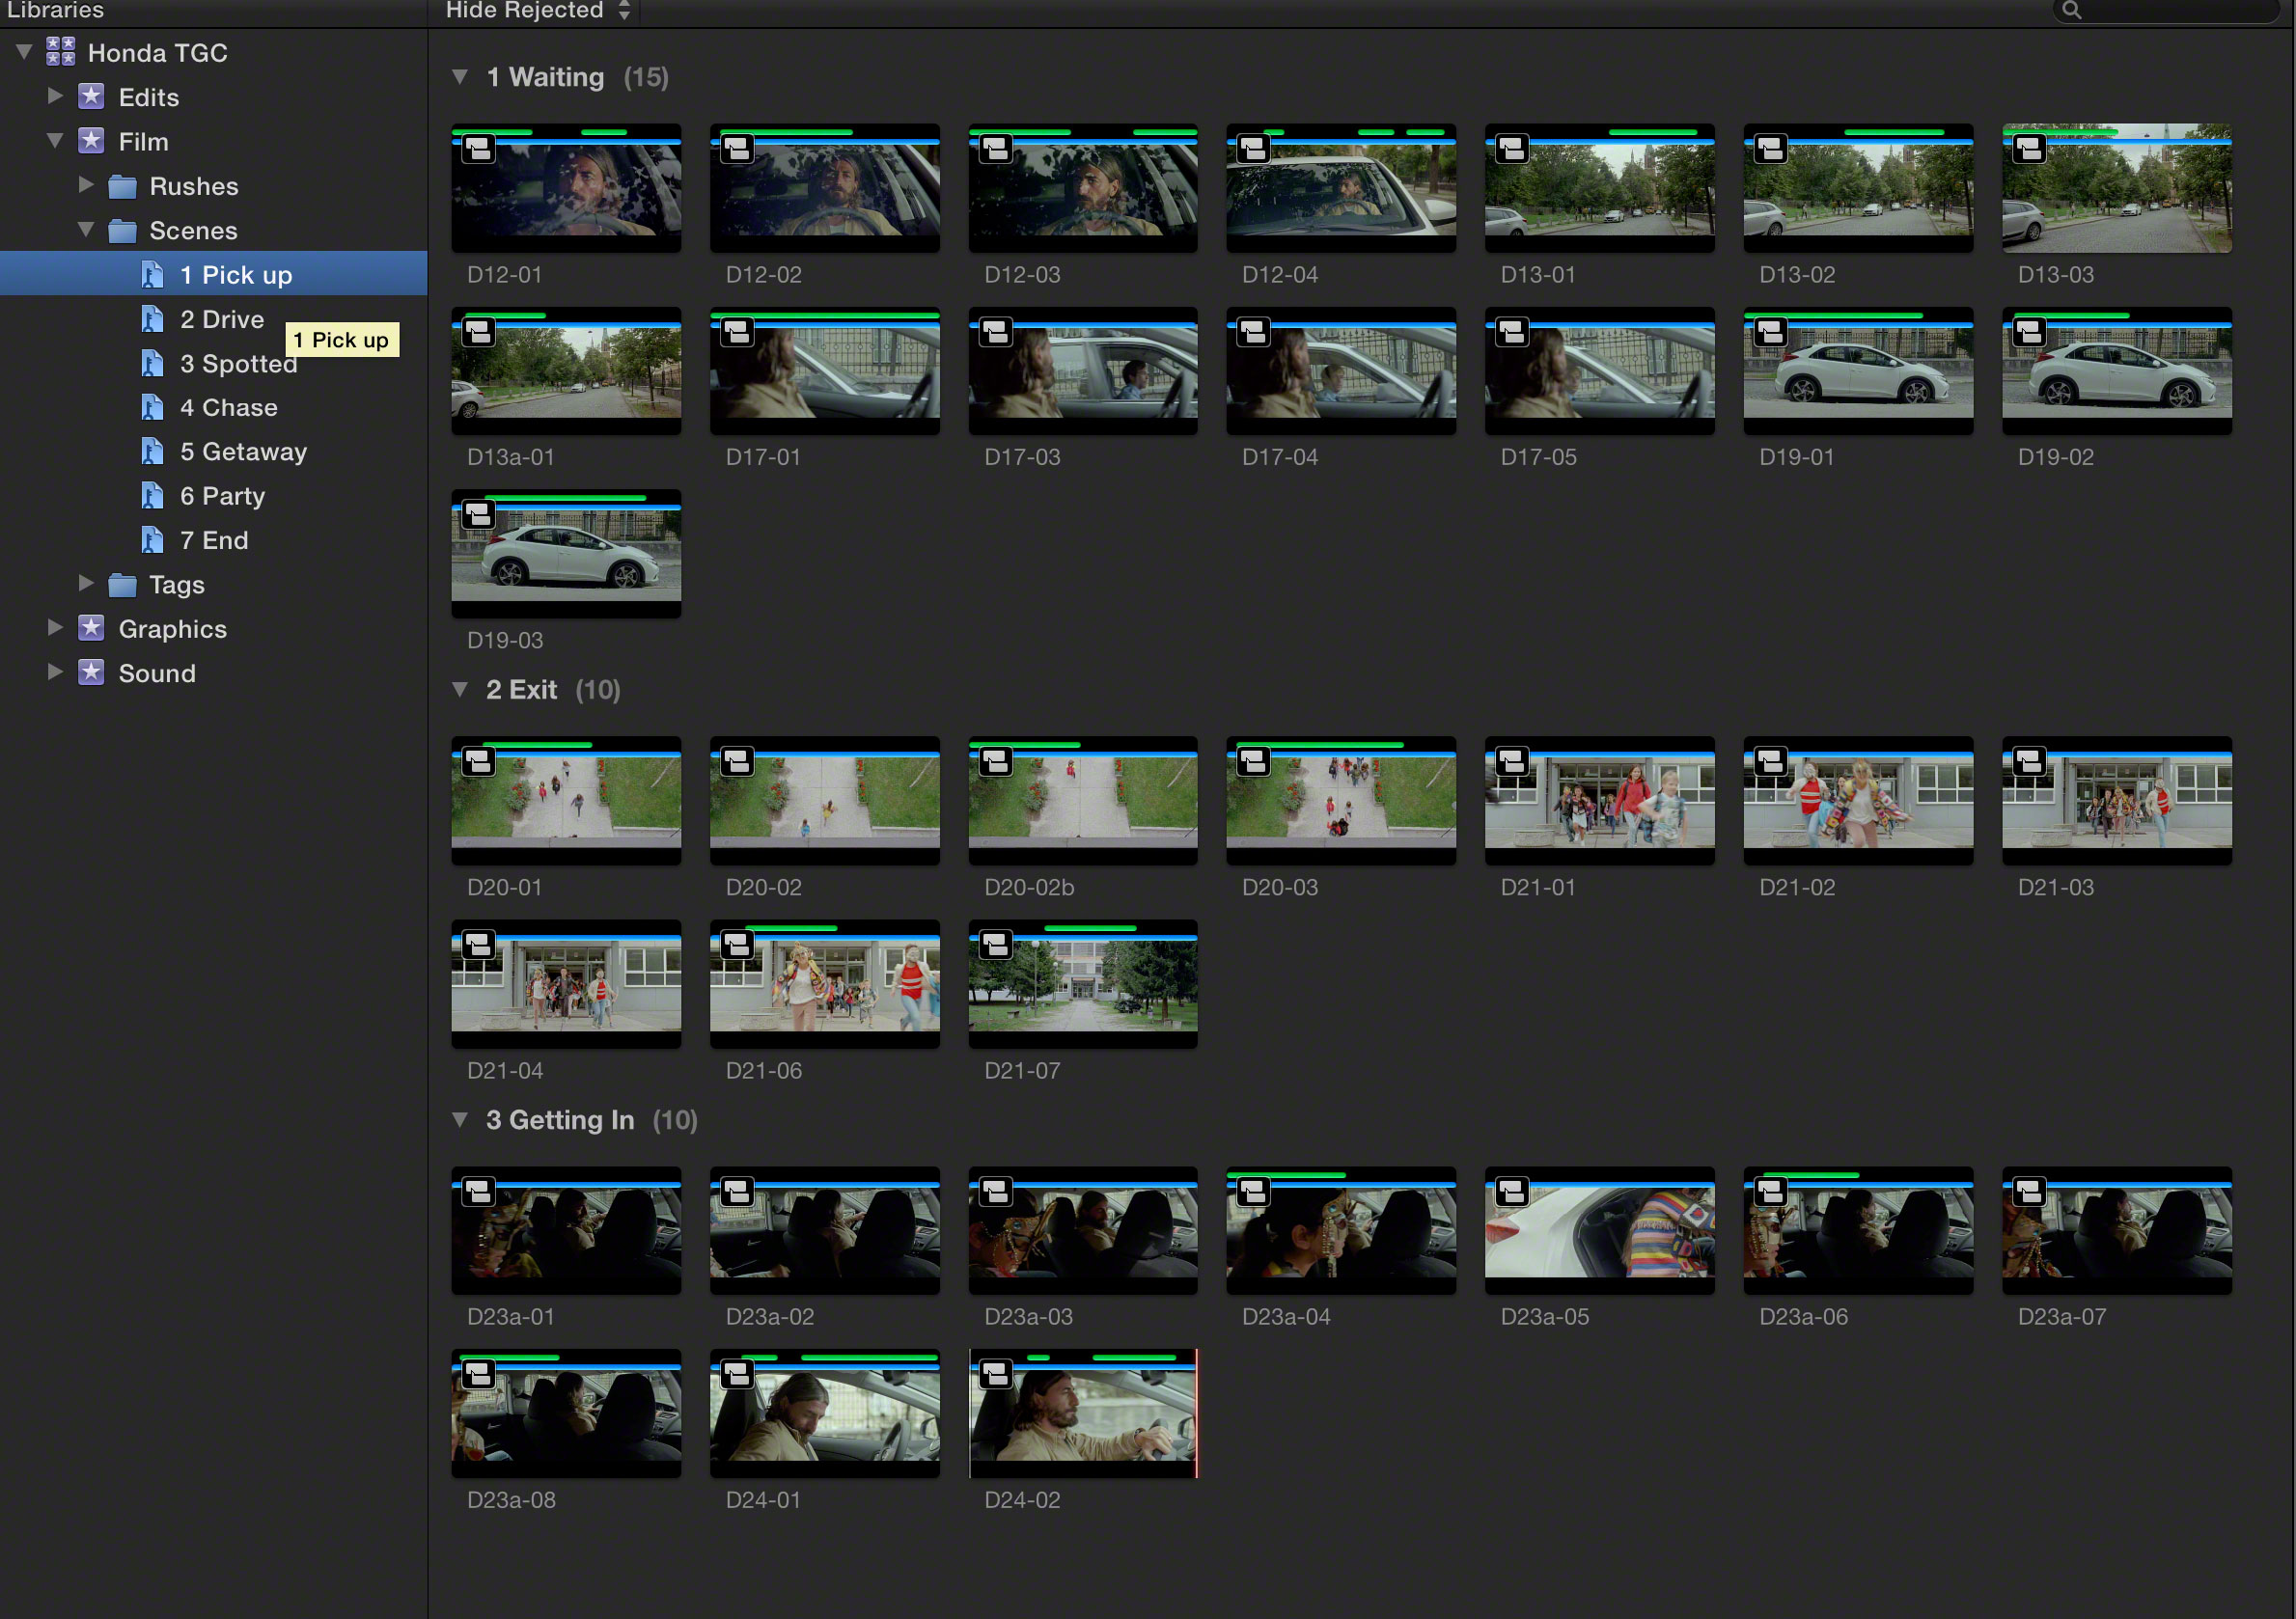This screenshot has height=1619, width=2296.
Task: Collapse the 3 Getting In group
Action: [460, 1119]
